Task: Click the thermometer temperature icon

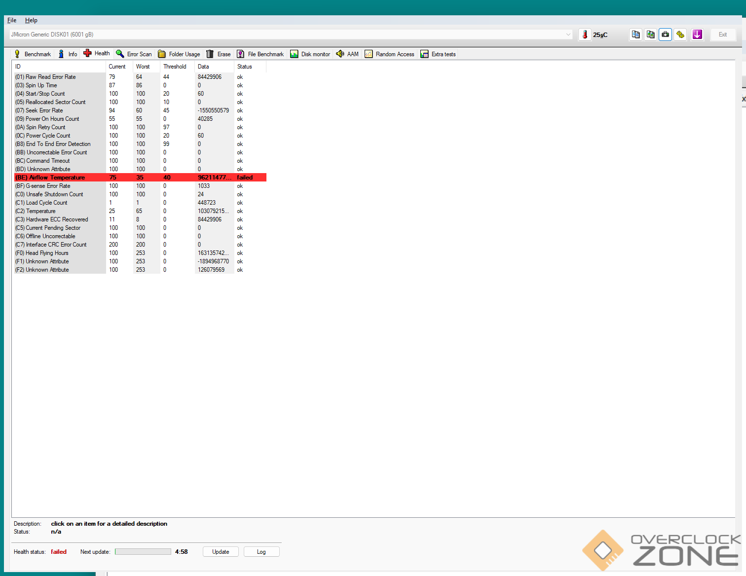Action: (585, 35)
